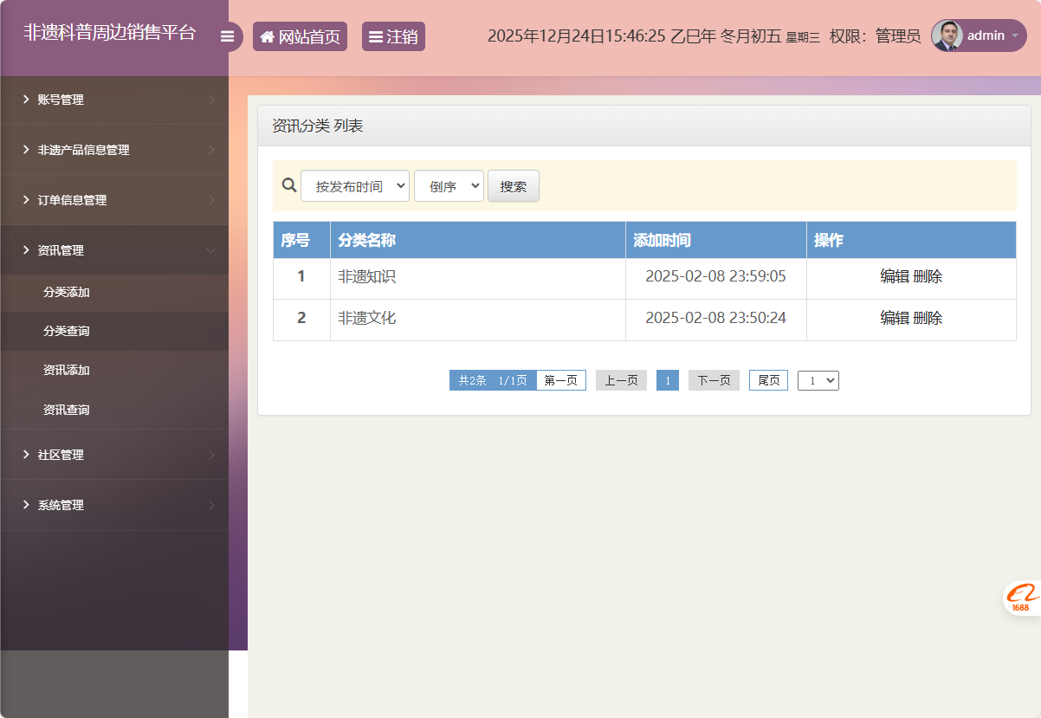
Task: Click the 共2条 1/1页 record count
Action: point(493,380)
